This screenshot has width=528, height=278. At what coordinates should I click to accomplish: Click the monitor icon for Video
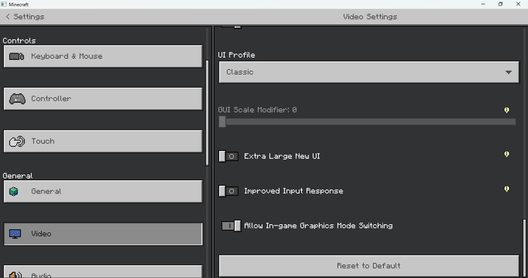pyautogui.click(x=15, y=234)
